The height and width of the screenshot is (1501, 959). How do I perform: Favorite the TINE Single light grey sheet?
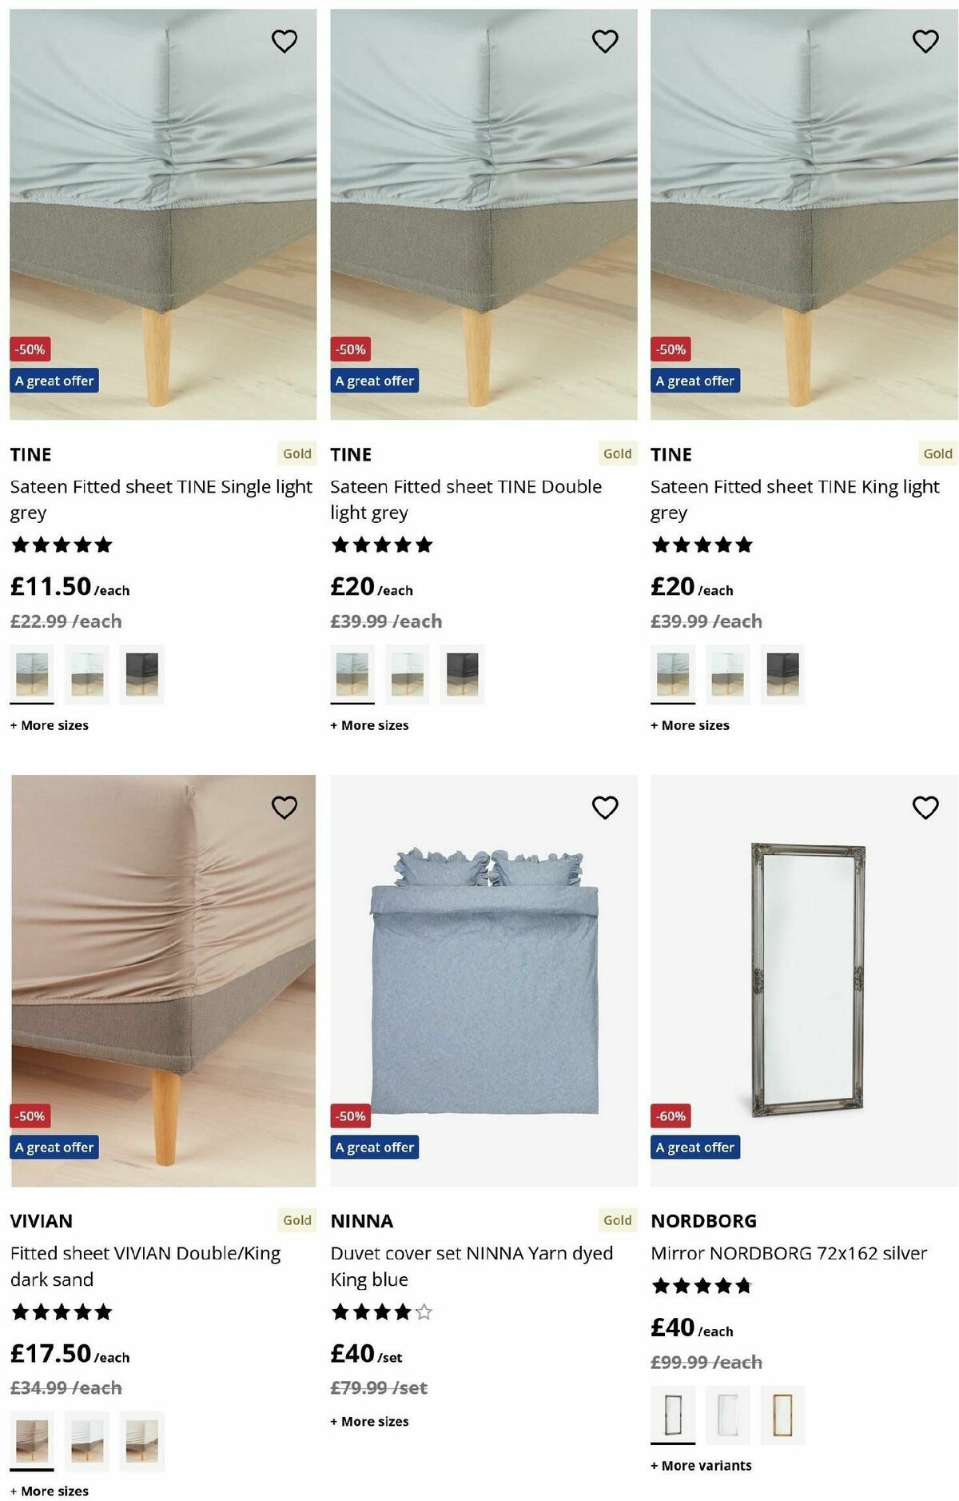285,41
